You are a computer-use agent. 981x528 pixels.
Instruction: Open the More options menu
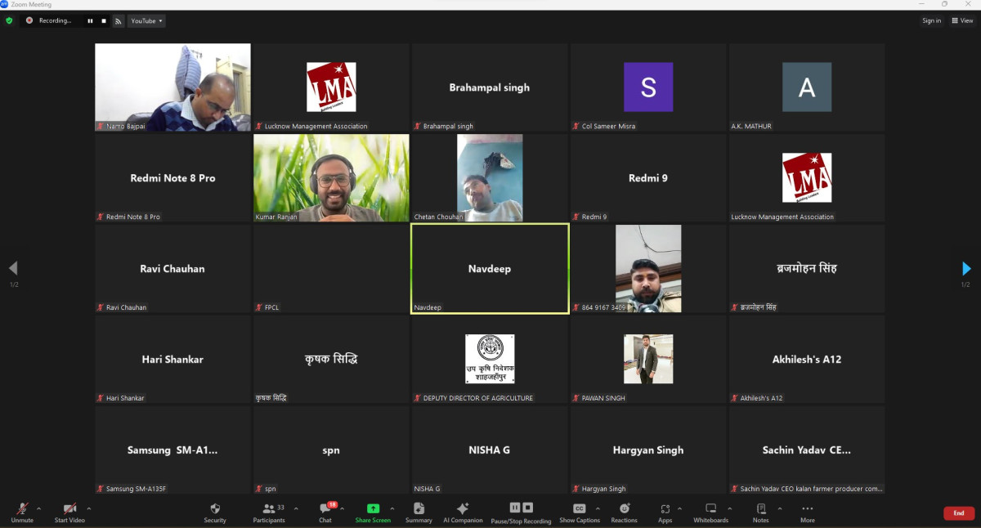pos(808,512)
